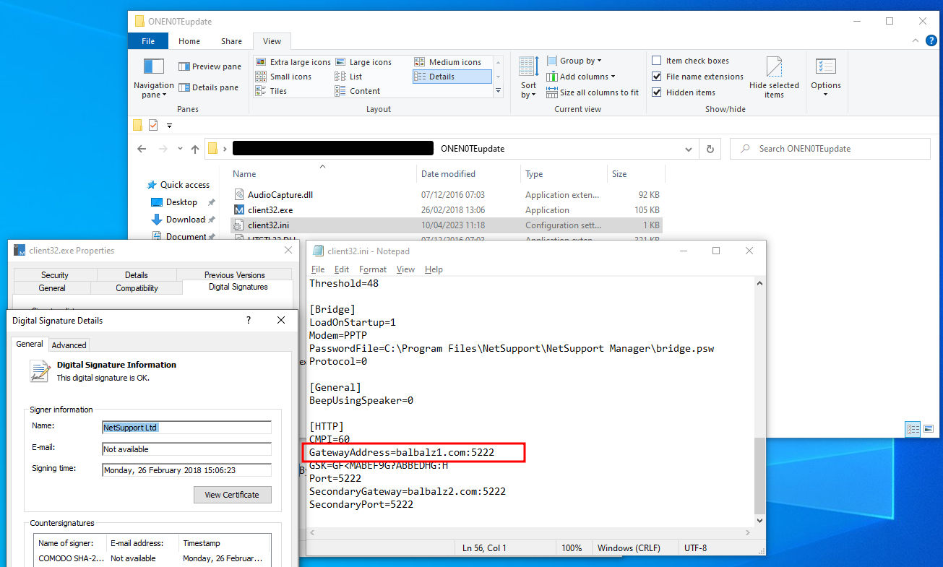Sort files by Date modified column

[469, 174]
